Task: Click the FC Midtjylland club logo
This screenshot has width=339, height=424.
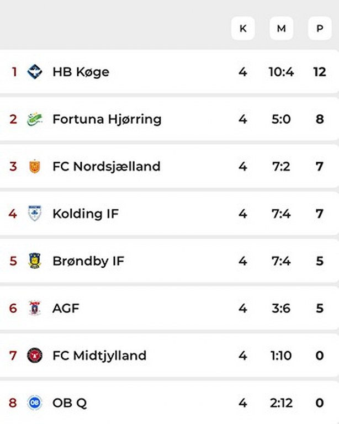Action: (35, 356)
